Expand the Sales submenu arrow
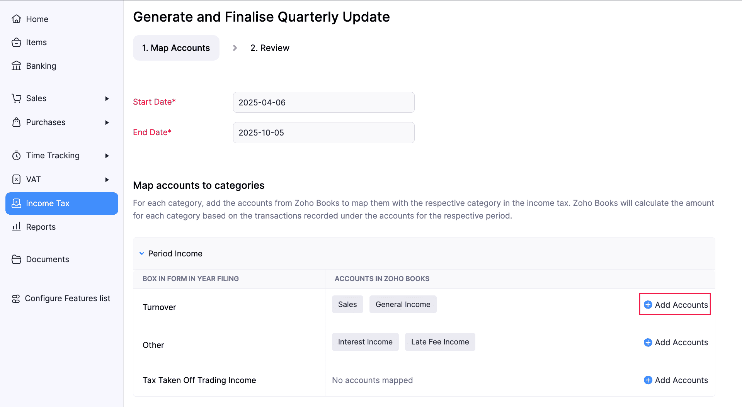Image resolution: width=742 pixels, height=407 pixels. tap(107, 98)
